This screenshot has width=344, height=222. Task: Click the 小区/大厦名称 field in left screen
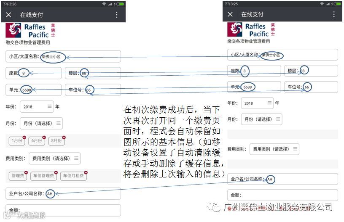(x=63, y=56)
